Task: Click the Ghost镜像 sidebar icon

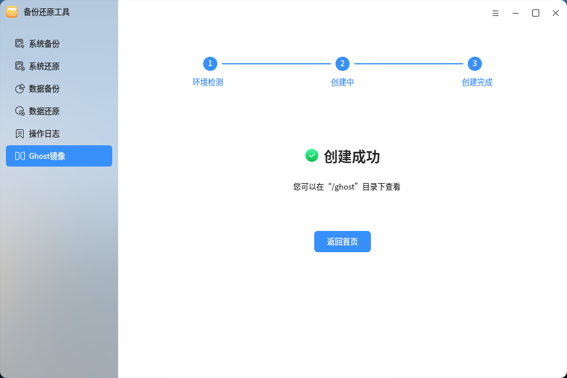Action: tap(19, 156)
